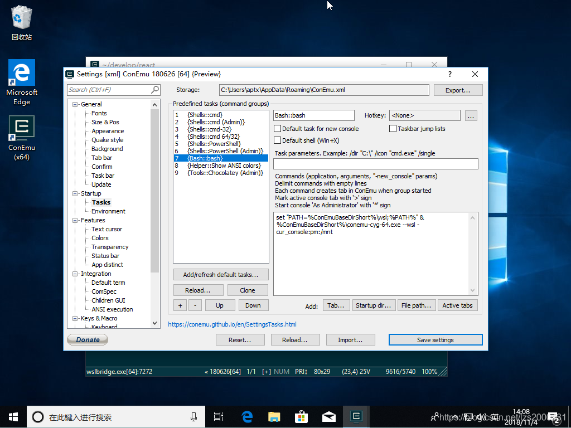Select Transparency in the tree

pos(110,247)
